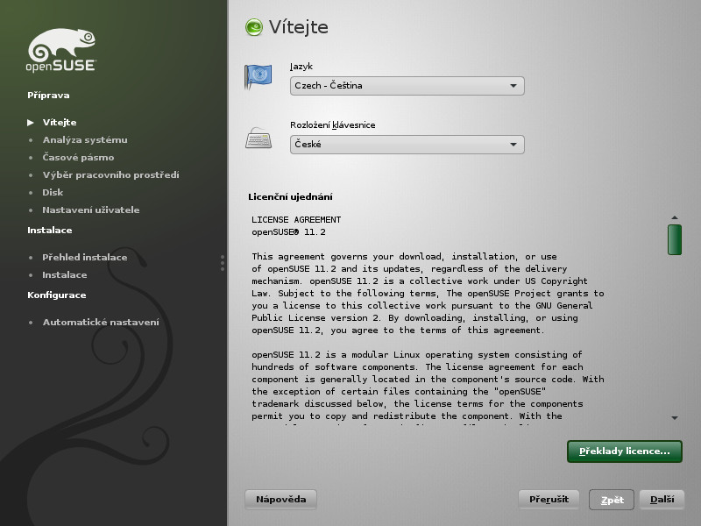Screen dimensions: 701x526
Task: Click the keyboard layout icon
Action: pos(258,138)
